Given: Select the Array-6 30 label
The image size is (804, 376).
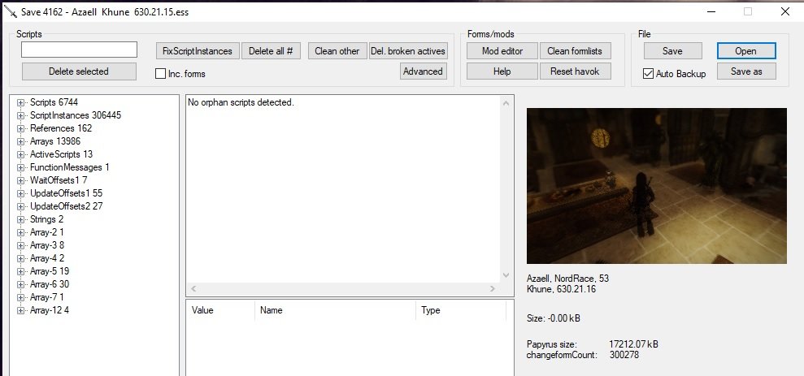Looking at the screenshot, I should [x=50, y=284].
